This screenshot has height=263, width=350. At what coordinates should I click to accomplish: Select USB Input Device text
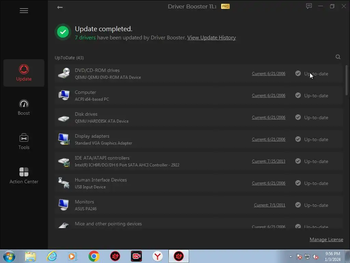(x=90, y=187)
